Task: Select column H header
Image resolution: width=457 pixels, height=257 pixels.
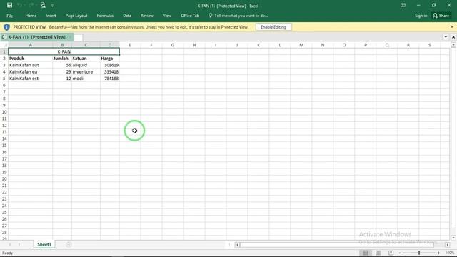Action: (194, 45)
